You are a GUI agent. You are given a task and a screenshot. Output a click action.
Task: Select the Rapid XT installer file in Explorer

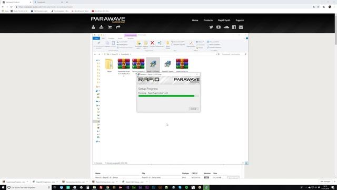(167, 64)
